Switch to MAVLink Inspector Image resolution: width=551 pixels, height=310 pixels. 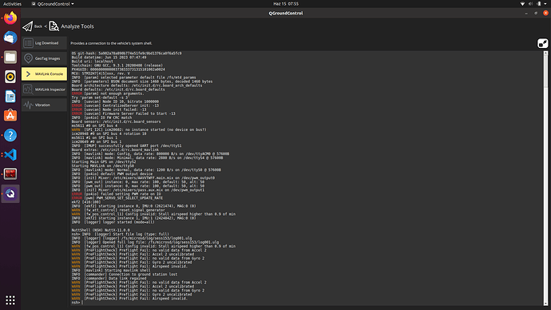click(x=44, y=89)
